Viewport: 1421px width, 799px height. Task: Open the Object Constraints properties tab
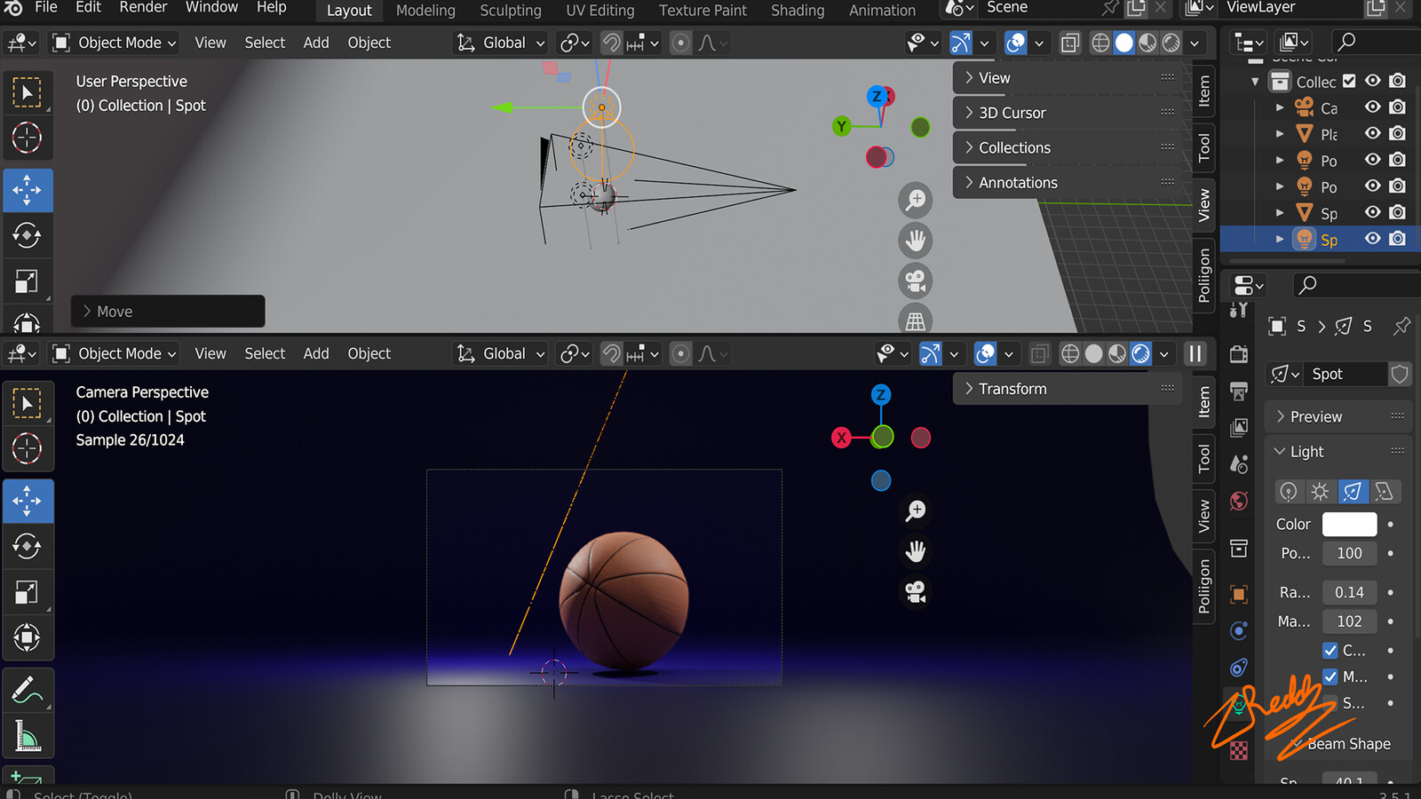[1239, 668]
